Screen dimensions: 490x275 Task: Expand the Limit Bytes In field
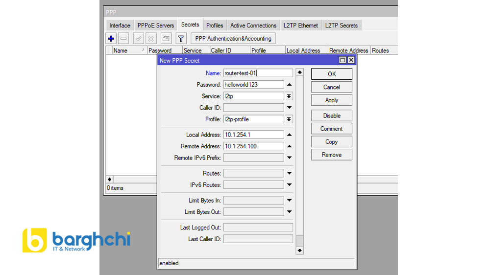click(x=289, y=201)
